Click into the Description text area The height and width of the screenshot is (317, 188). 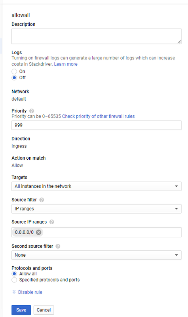point(97,36)
